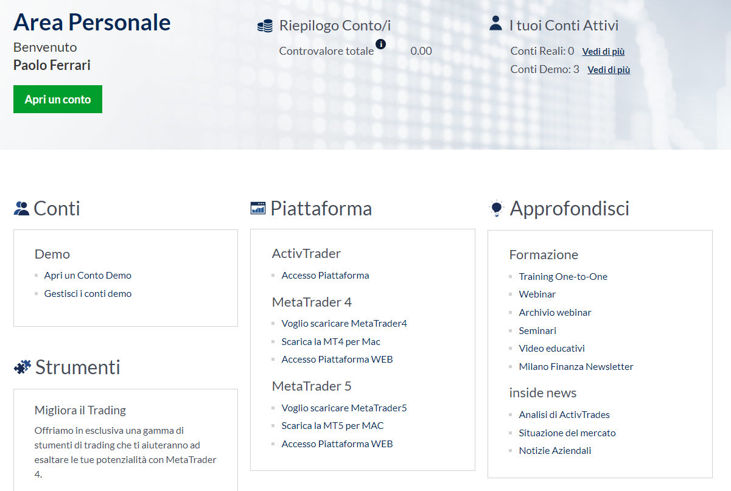Click the chart window icon beside Piattaforma
The image size is (731, 491).
[258, 208]
